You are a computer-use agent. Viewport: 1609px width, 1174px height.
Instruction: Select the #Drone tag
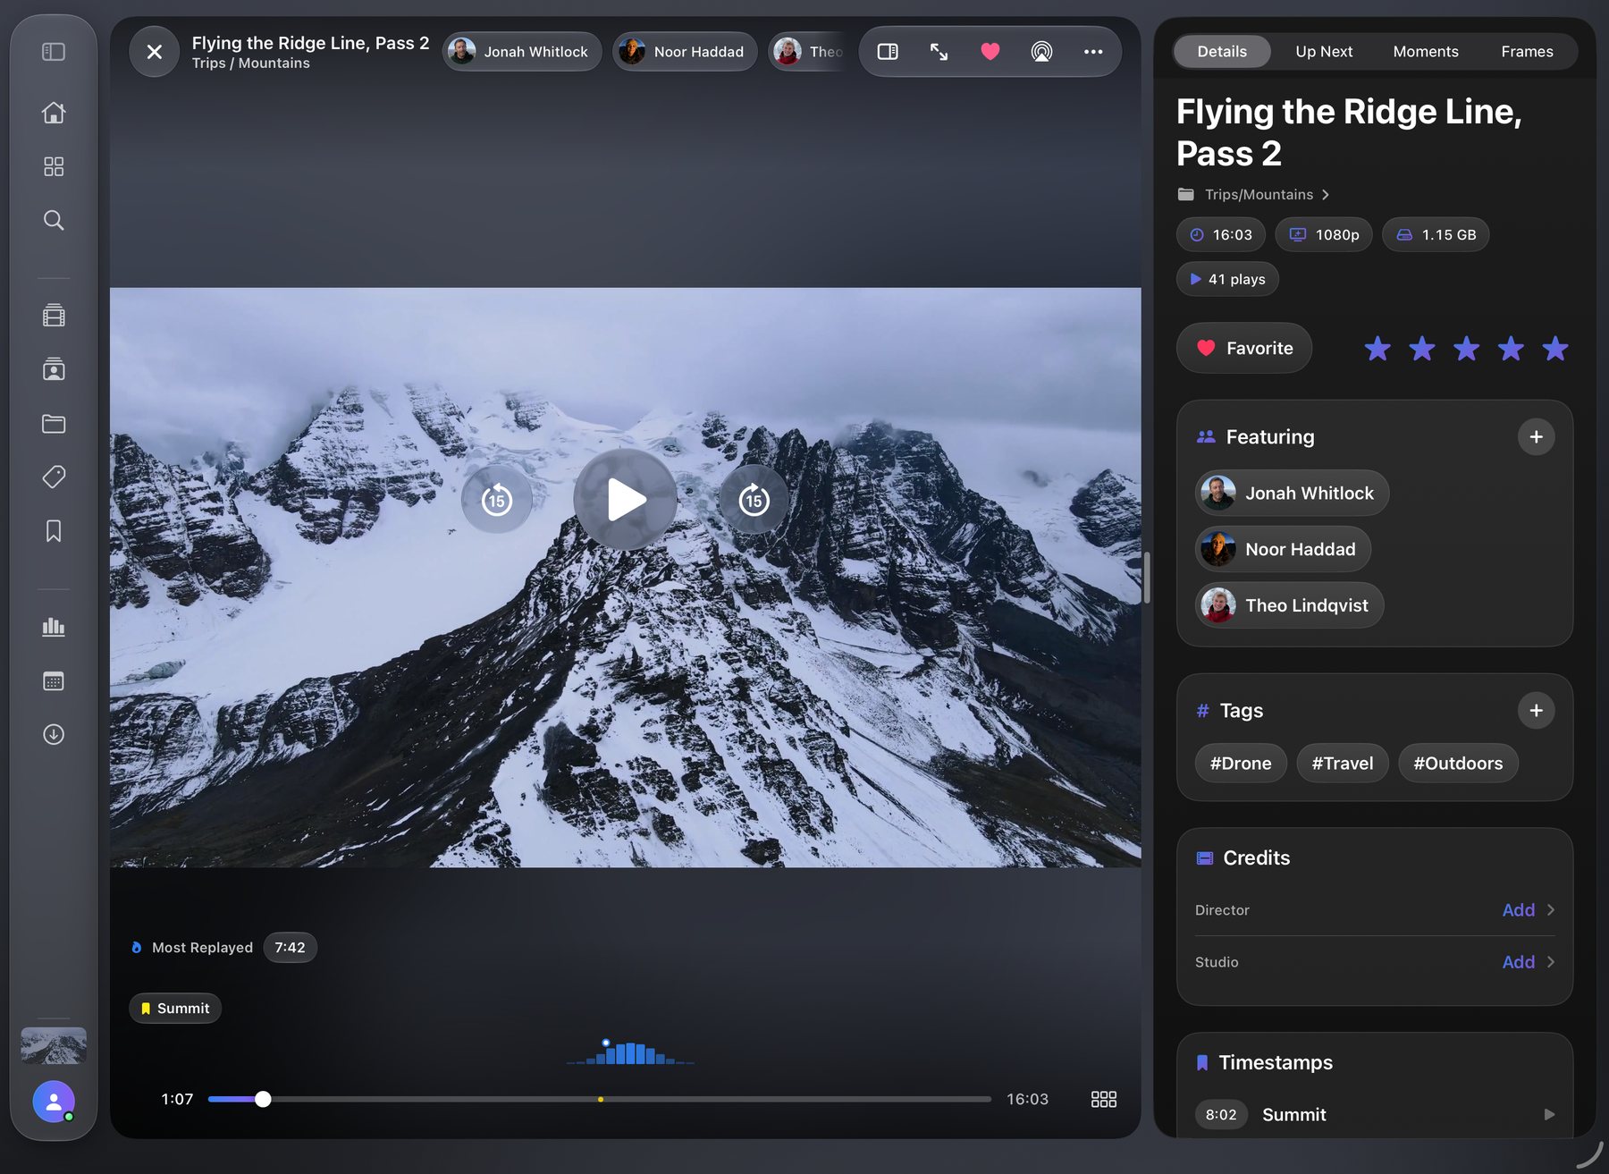point(1241,764)
